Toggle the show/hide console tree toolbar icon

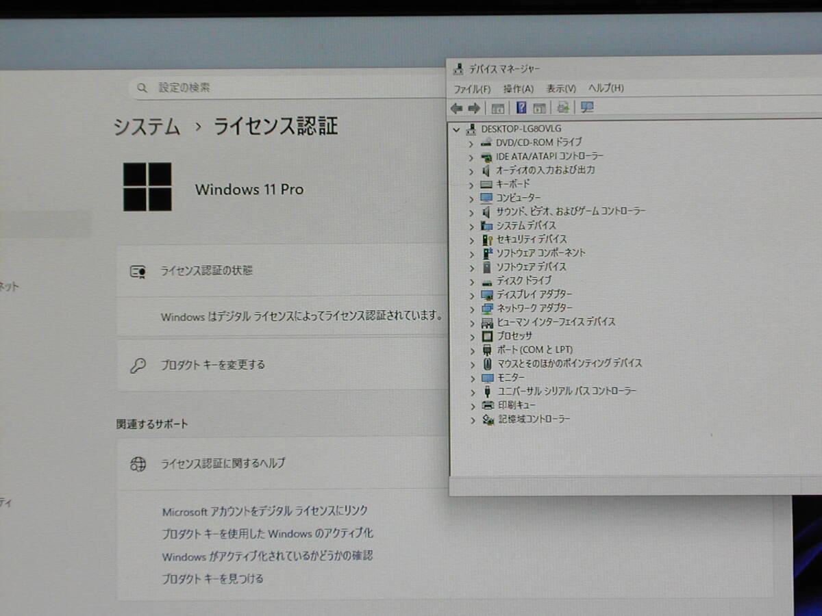(498, 108)
